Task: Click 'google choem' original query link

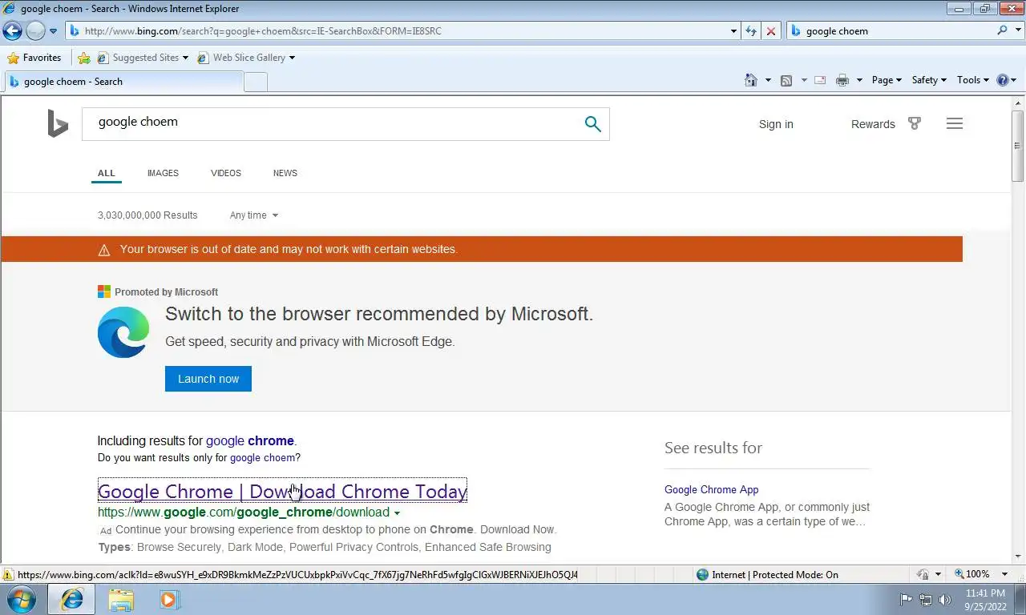Action: point(262,458)
